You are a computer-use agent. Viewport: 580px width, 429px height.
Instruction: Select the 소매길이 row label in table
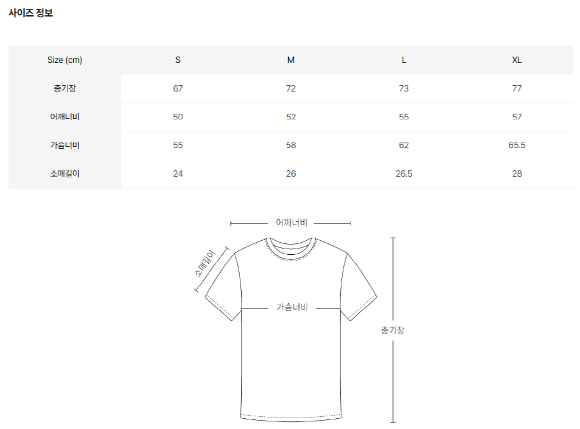tap(65, 174)
